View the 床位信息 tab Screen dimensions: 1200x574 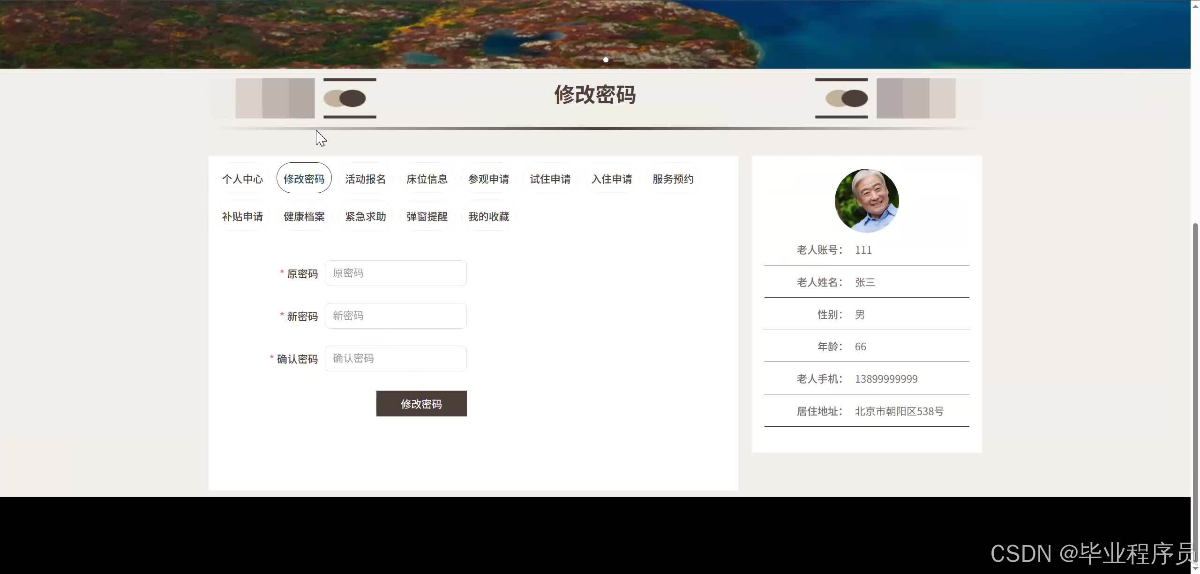tap(427, 179)
